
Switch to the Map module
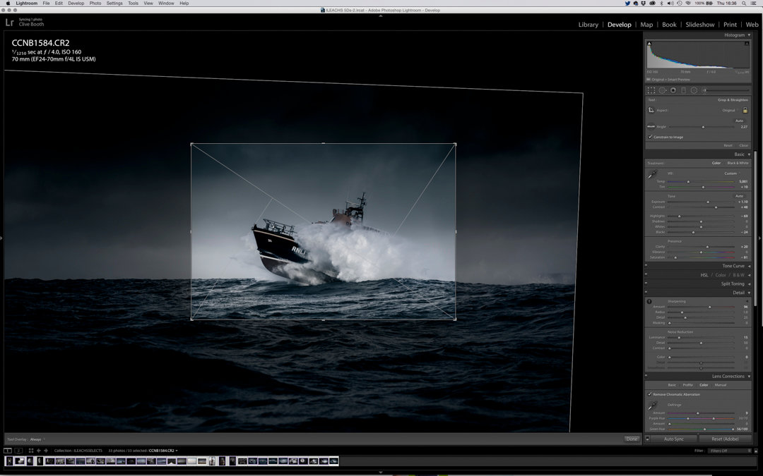tap(646, 24)
